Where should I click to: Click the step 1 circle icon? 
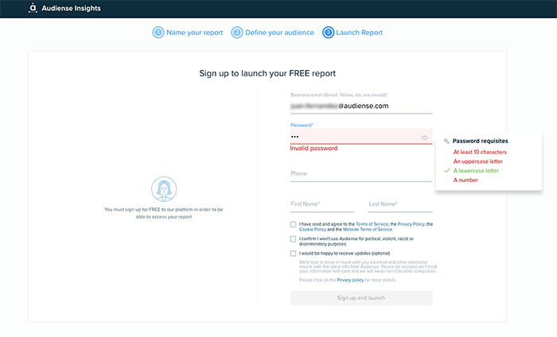coord(158,33)
